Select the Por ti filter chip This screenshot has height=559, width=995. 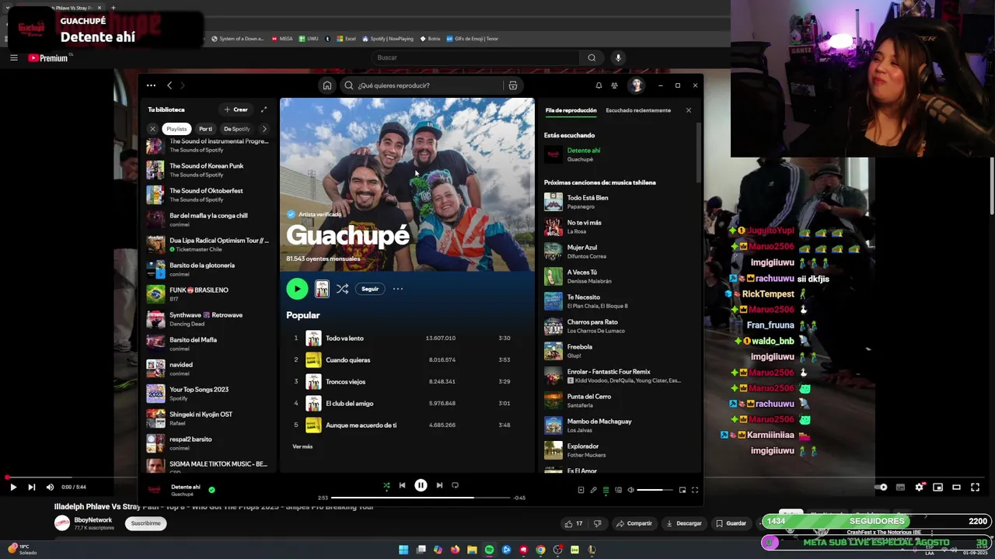tap(205, 129)
